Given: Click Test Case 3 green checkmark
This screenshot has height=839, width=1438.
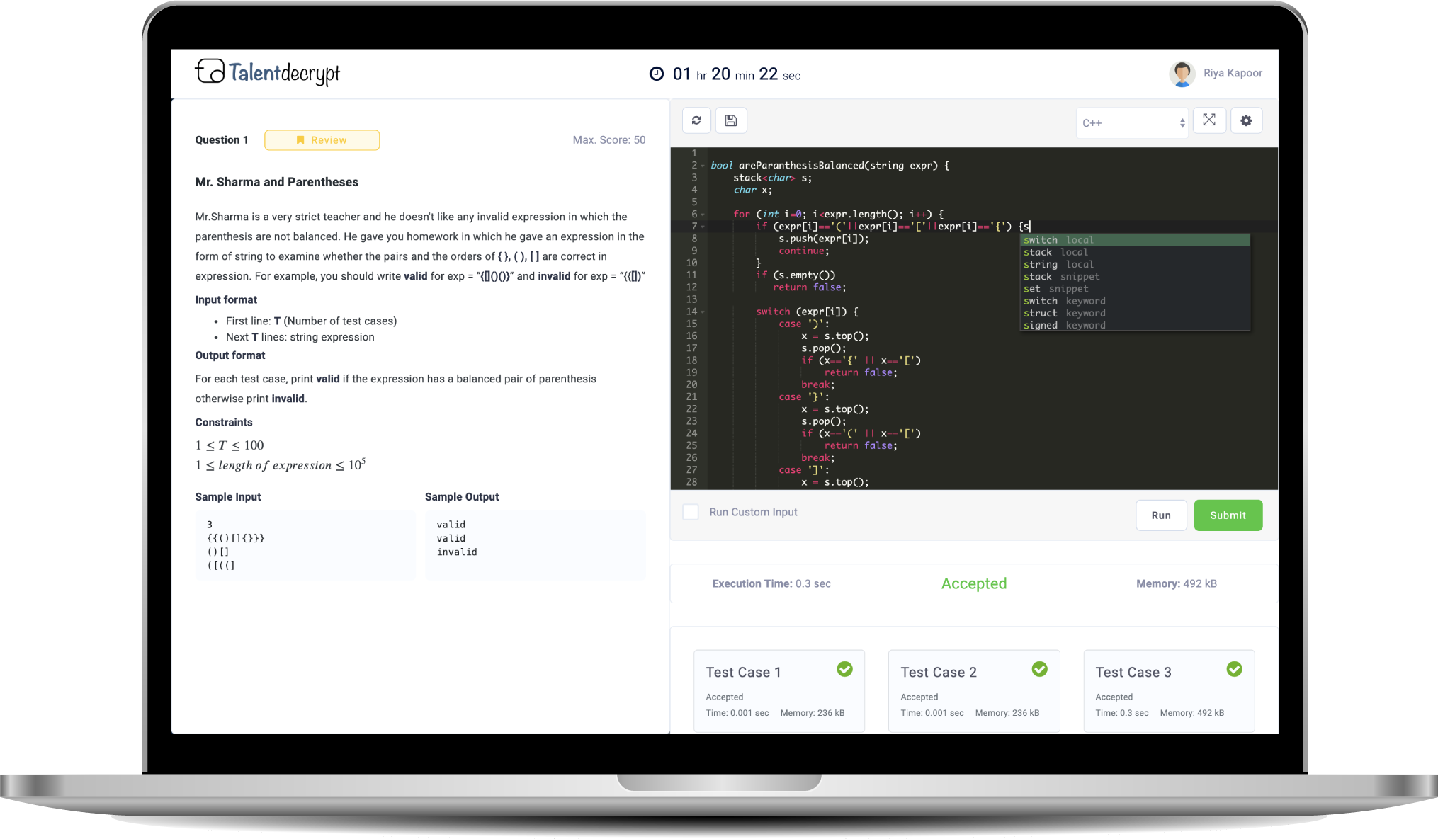Looking at the screenshot, I should tap(1234, 669).
